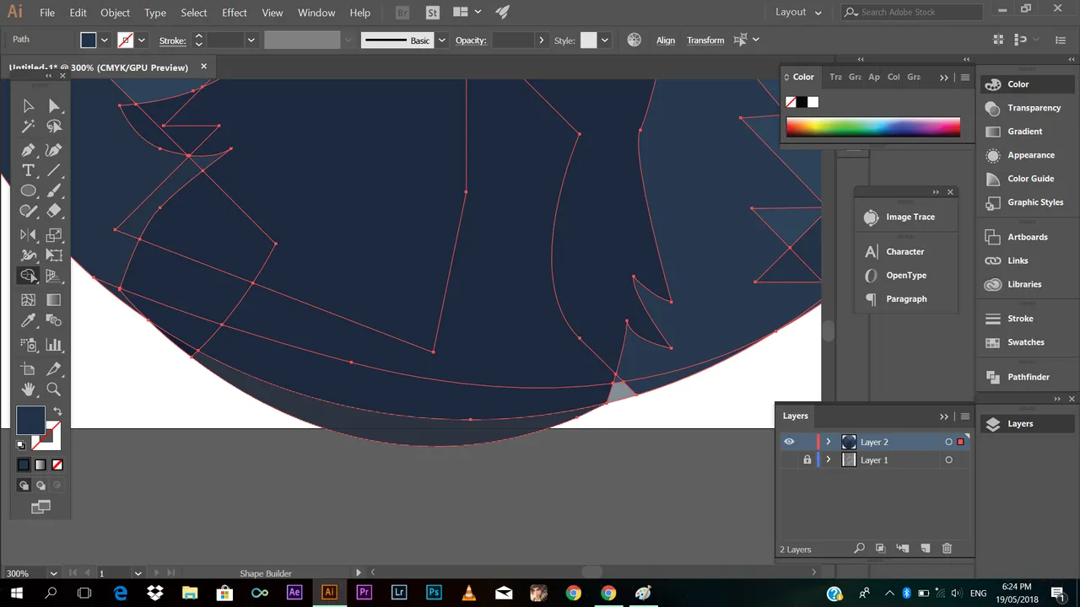1080x607 pixels.
Task: Expand Layer 2 contents
Action: tap(829, 442)
